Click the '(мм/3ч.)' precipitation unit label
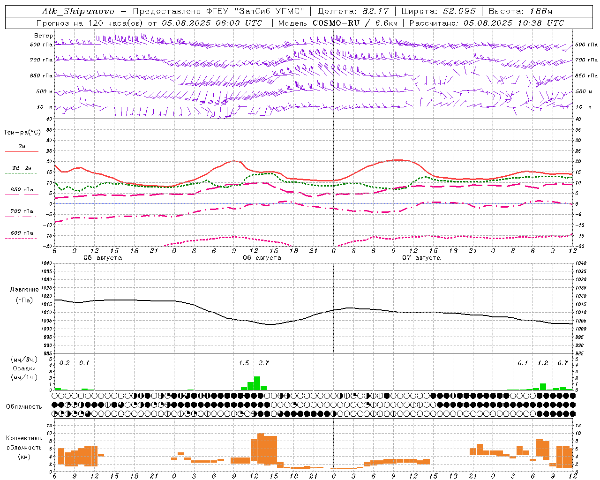Screen dimensions: 600x480 (24, 360)
